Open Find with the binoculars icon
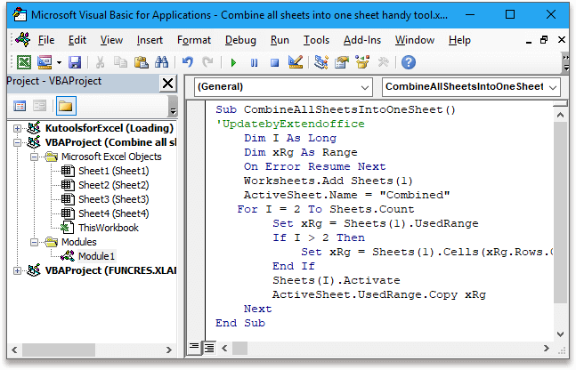This screenshot has width=576, height=370. tap(162, 62)
